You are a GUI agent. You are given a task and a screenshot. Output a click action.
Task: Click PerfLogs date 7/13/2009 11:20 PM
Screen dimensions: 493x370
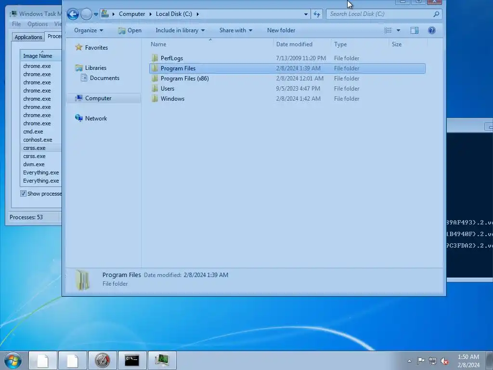(301, 58)
